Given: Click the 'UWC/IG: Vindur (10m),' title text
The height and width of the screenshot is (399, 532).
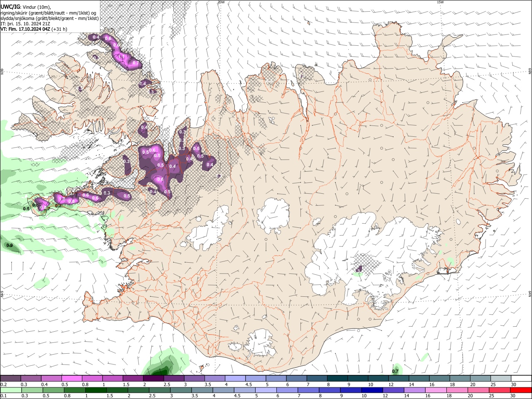Looking at the screenshot, I should [x=26, y=7].
